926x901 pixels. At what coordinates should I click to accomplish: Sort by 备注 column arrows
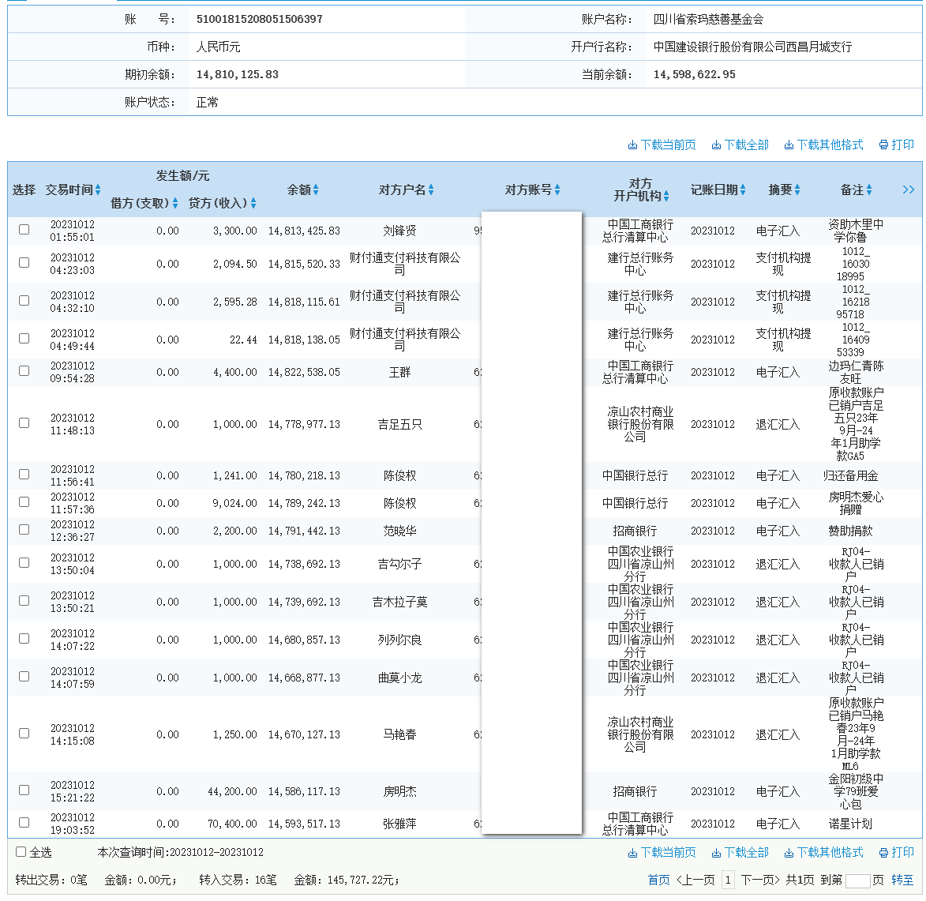click(869, 190)
